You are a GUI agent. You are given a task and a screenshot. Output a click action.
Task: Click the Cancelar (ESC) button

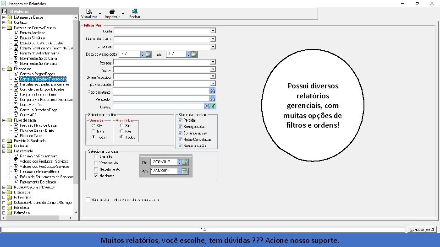tap(422, 229)
